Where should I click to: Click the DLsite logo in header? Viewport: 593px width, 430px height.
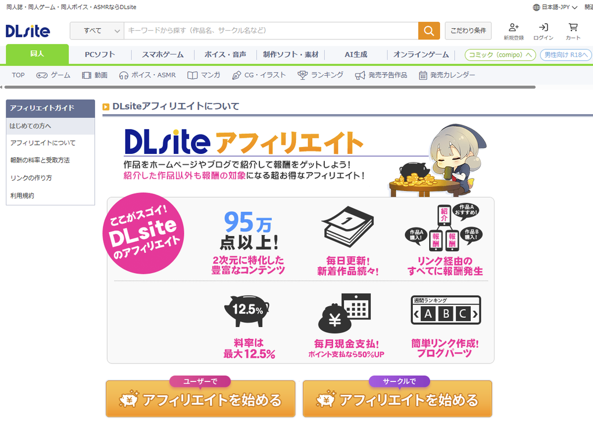28,31
